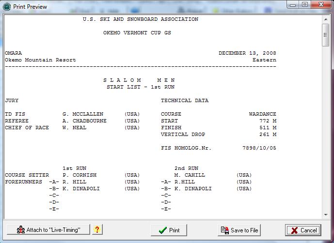Click the "OMARA" text

pos(14,53)
